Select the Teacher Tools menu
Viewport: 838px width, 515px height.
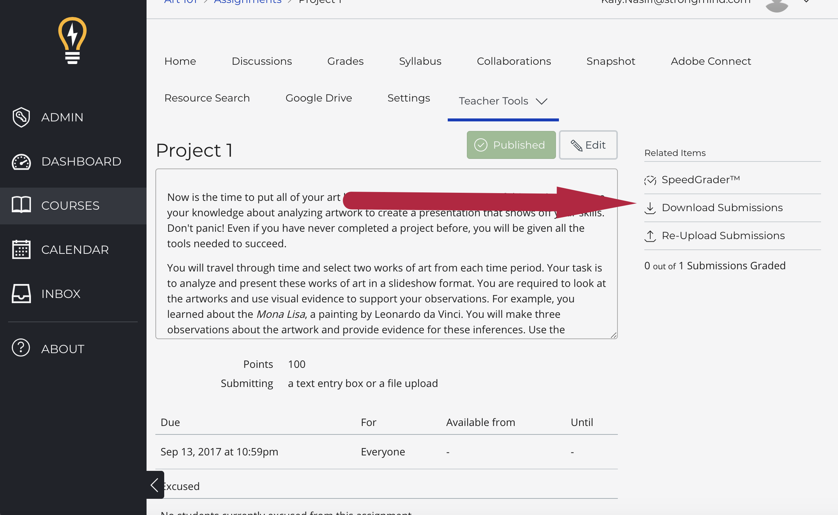pyautogui.click(x=503, y=101)
